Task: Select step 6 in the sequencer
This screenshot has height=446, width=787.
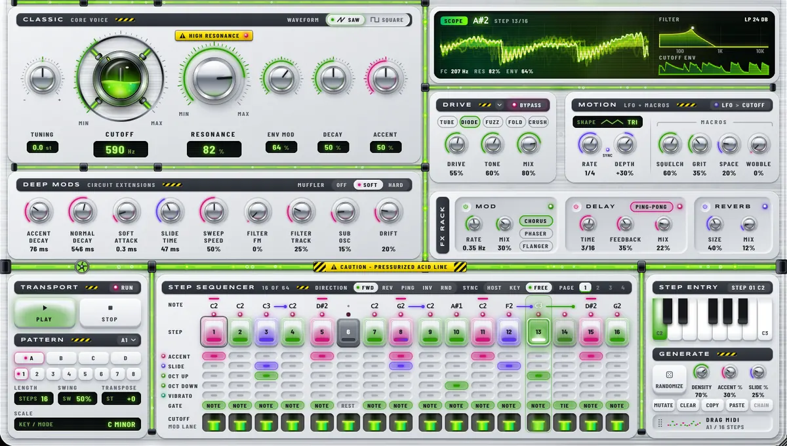Action: (348, 332)
